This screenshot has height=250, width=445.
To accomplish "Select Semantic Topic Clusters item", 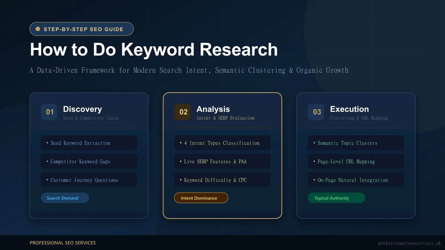I will coord(356,143).
